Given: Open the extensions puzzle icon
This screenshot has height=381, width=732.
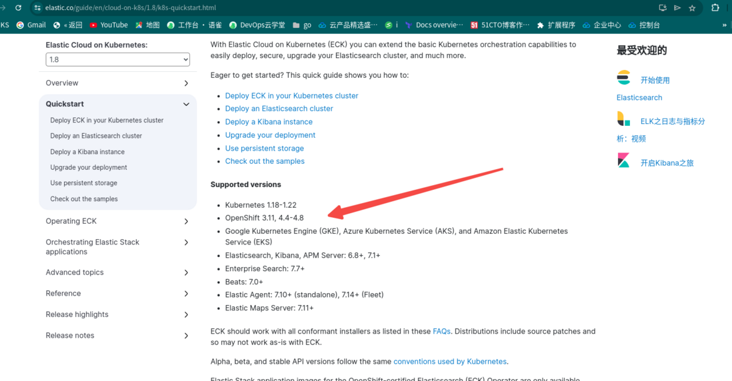Looking at the screenshot, I should (x=715, y=8).
